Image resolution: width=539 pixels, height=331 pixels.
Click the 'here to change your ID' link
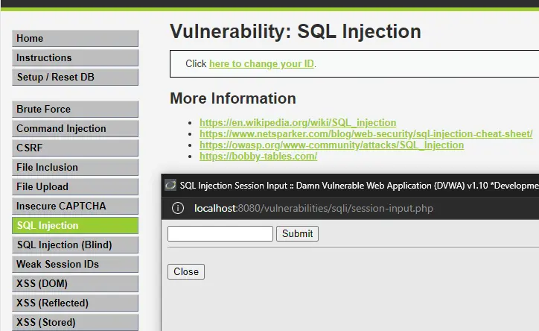261,63
